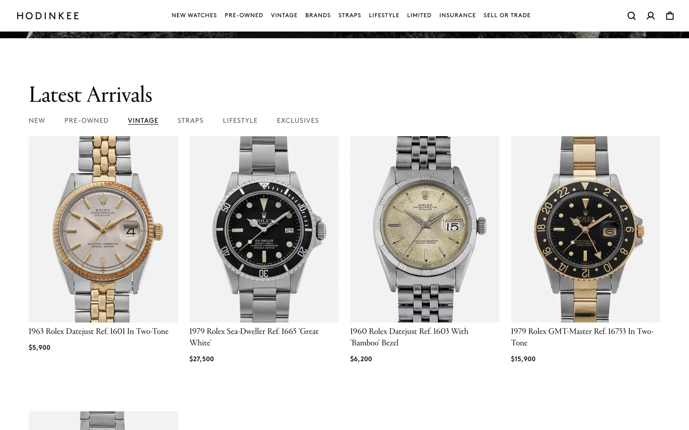This screenshot has height=430, width=689.
Task: Open the 1963 Rolex Datejust Ref. 1601 link
Action: (99, 331)
